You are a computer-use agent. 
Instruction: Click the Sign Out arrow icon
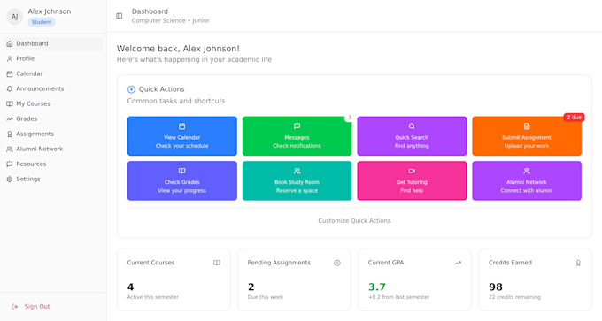pos(14,307)
